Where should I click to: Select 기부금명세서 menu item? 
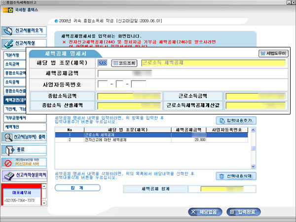(x=25, y=118)
